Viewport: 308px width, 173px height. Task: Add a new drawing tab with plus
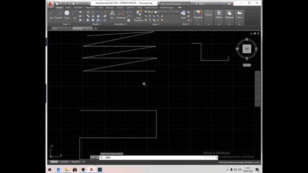click(96, 29)
